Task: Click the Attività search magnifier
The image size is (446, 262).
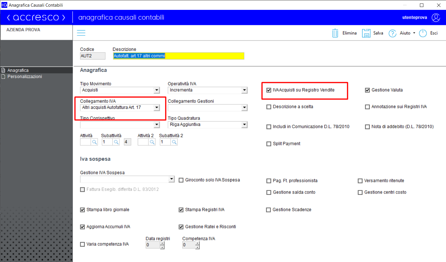Action: pos(94,142)
